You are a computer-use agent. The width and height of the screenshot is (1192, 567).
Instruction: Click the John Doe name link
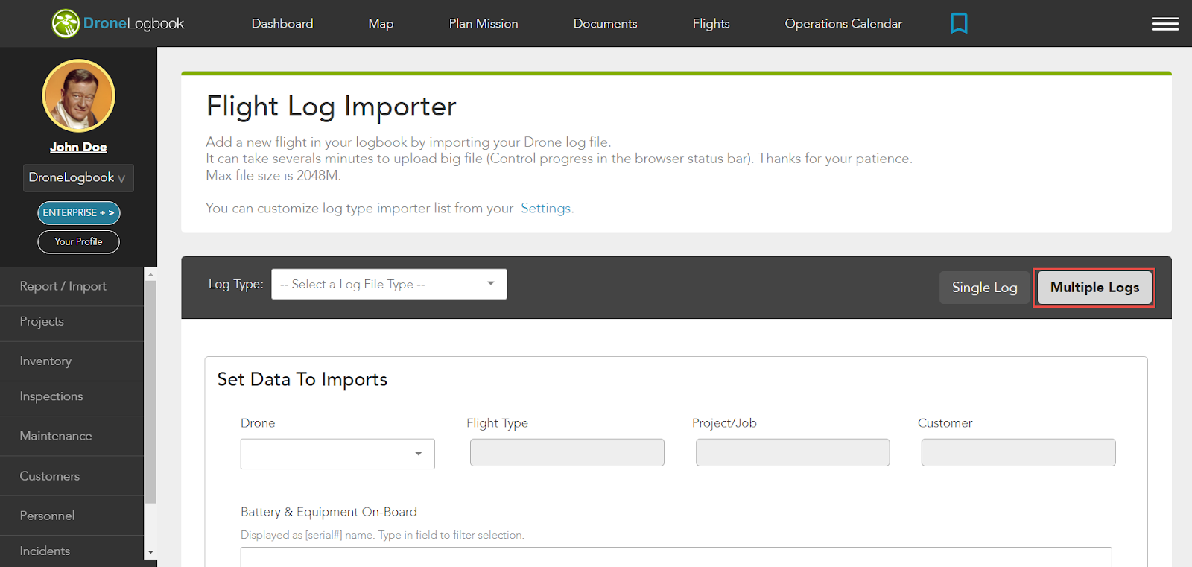[x=78, y=147]
